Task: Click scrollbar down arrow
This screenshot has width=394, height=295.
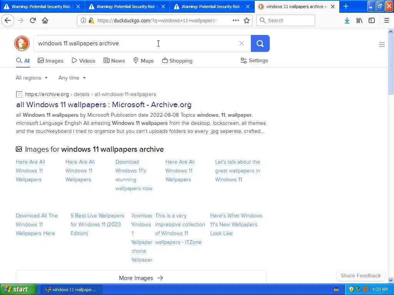Action: point(391,280)
